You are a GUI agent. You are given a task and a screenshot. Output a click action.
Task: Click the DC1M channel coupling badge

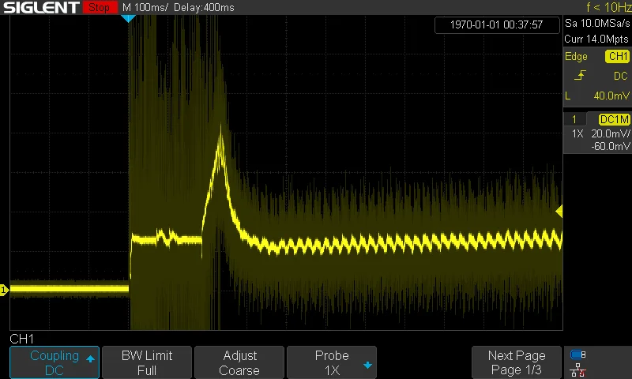point(614,119)
